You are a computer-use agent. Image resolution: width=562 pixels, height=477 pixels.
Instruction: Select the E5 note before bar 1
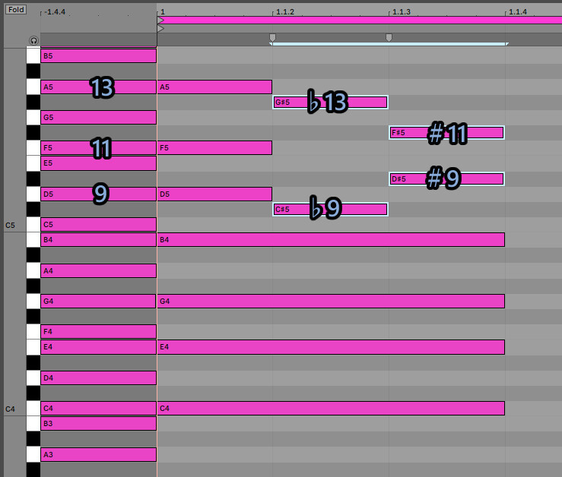(x=99, y=163)
